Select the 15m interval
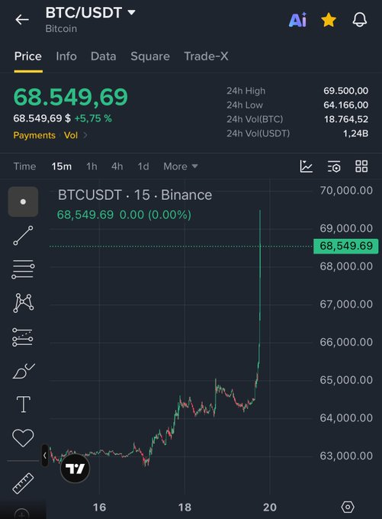 [61, 166]
